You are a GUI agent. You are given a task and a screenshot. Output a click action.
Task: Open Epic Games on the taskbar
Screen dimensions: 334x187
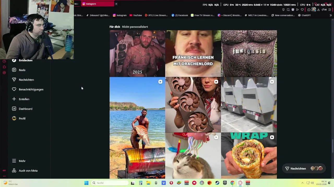[225, 183]
